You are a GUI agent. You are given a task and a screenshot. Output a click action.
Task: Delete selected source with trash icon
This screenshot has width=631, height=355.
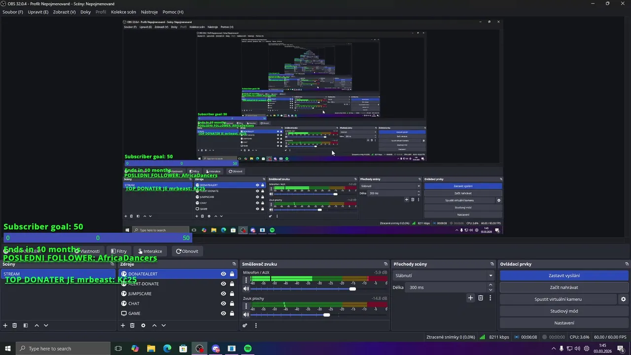click(x=132, y=325)
